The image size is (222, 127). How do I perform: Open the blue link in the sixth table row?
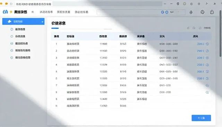(x=200, y=78)
